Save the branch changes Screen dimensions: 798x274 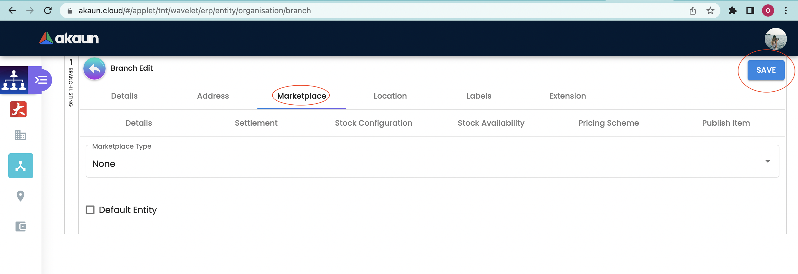click(766, 70)
